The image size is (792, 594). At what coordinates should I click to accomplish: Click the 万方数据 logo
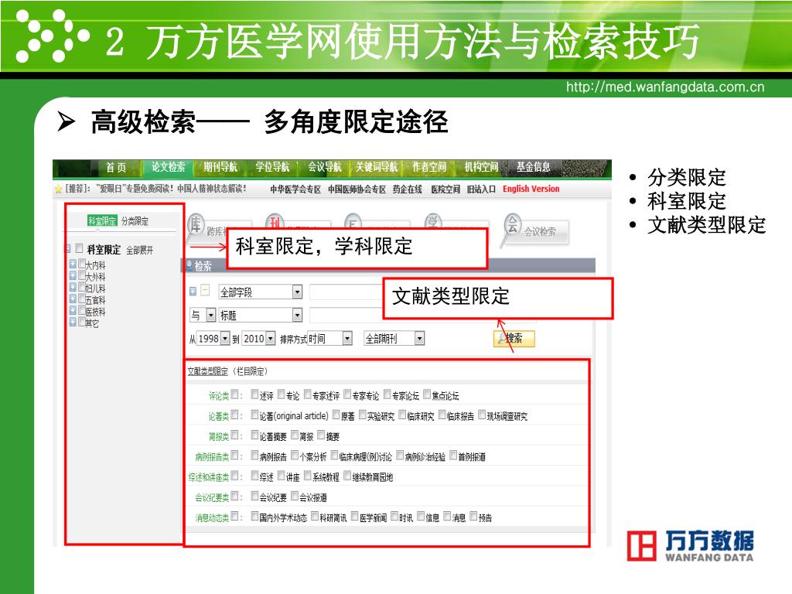point(690,546)
